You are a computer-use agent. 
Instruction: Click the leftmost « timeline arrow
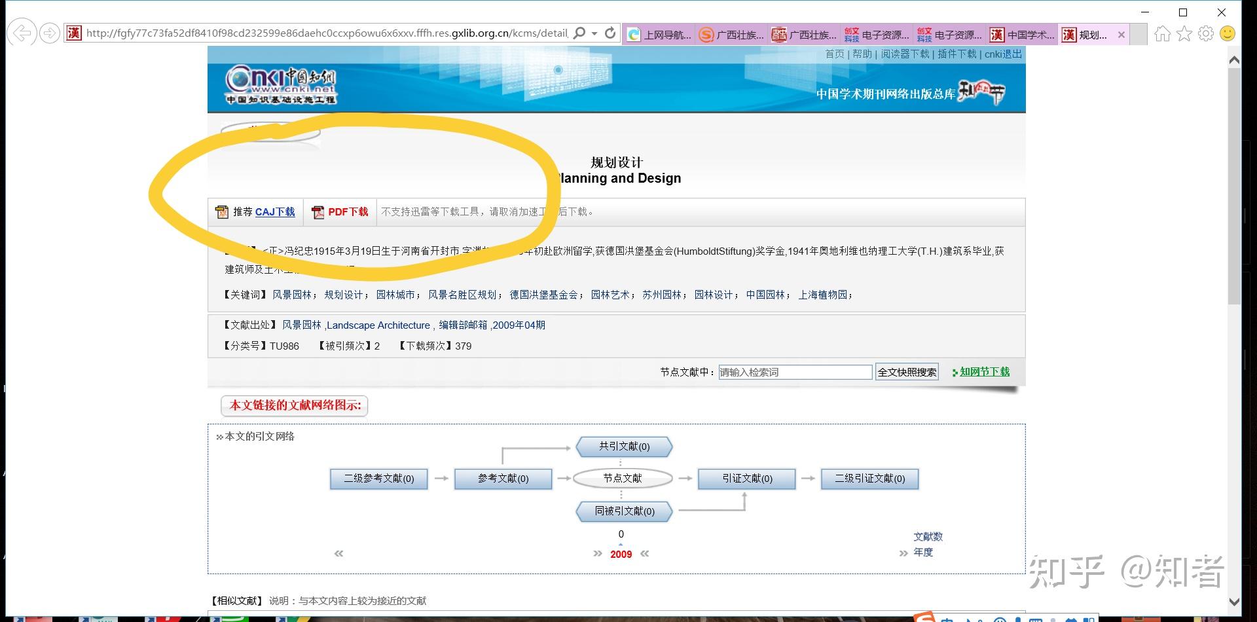[338, 554]
